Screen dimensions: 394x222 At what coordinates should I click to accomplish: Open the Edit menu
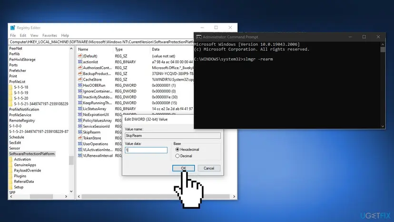(x=23, y=35)
